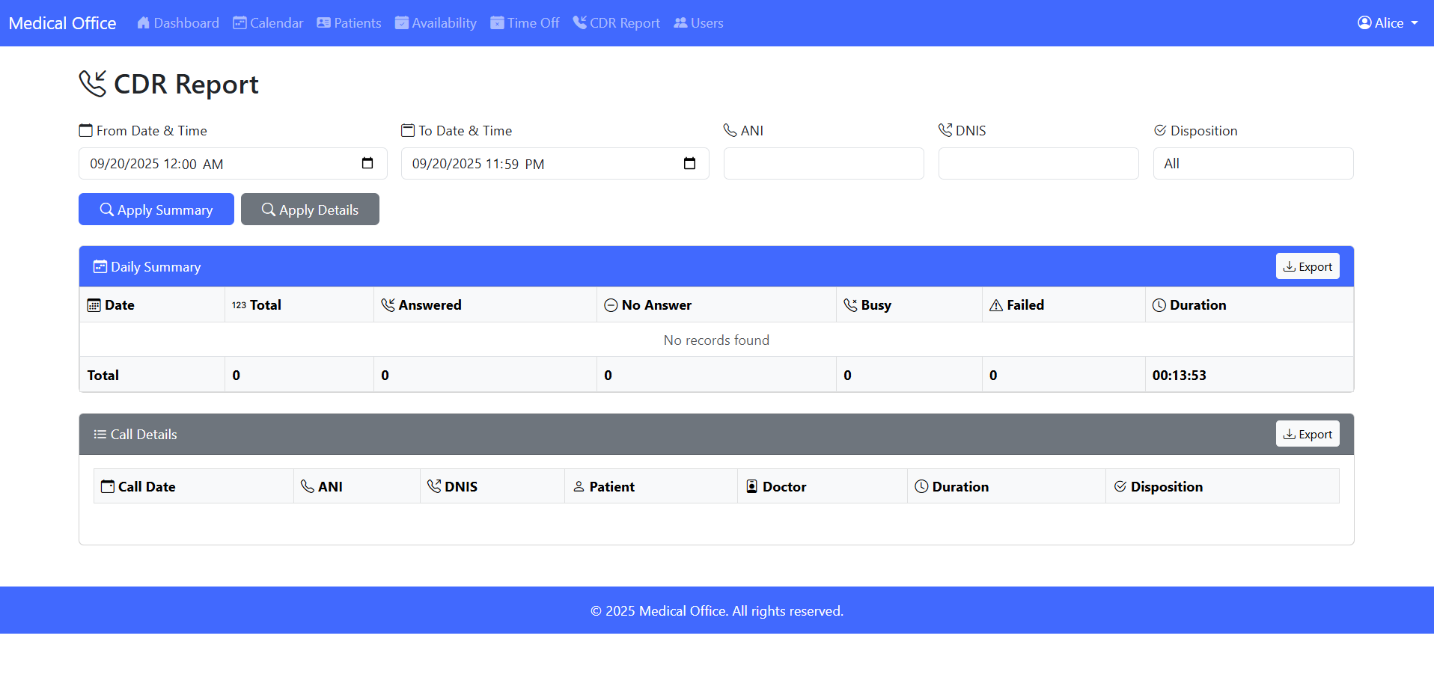Open the From Date calendar picker
This screenshot has height=689, width=1434.
coord(367,163)
